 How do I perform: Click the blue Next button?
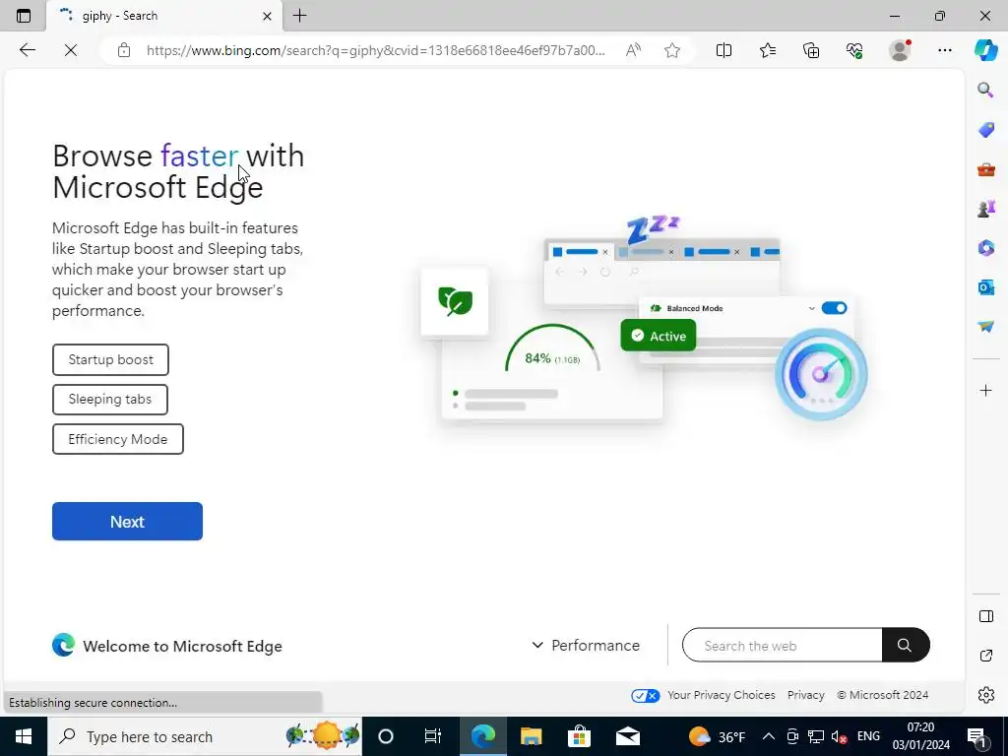[127, 522]
